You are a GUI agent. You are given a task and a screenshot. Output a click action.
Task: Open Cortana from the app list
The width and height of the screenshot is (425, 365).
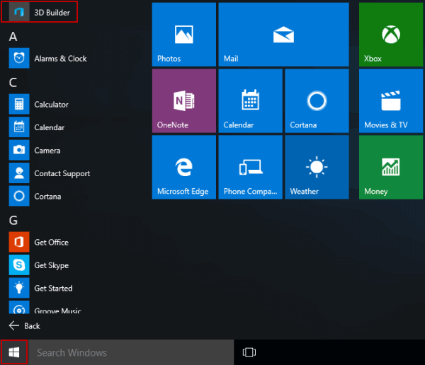[35, 196]
